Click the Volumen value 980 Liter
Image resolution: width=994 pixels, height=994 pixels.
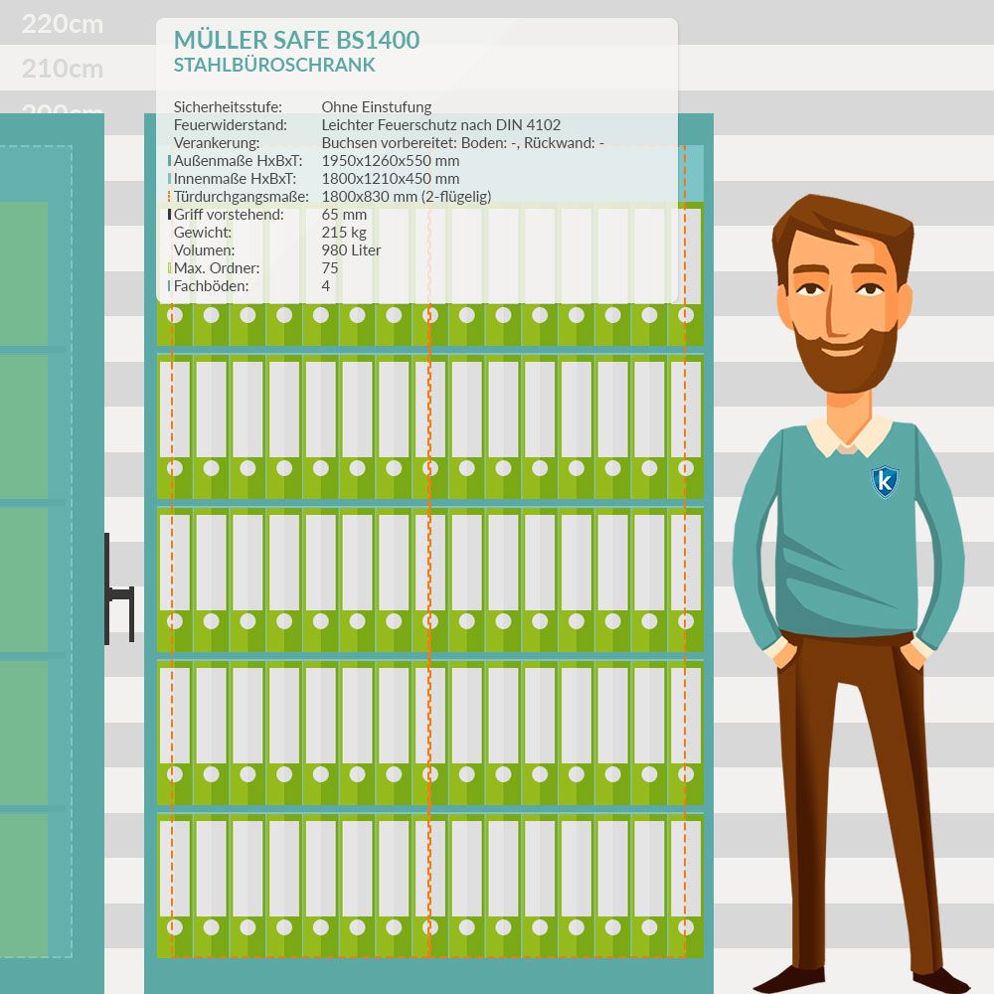[351, 250]
